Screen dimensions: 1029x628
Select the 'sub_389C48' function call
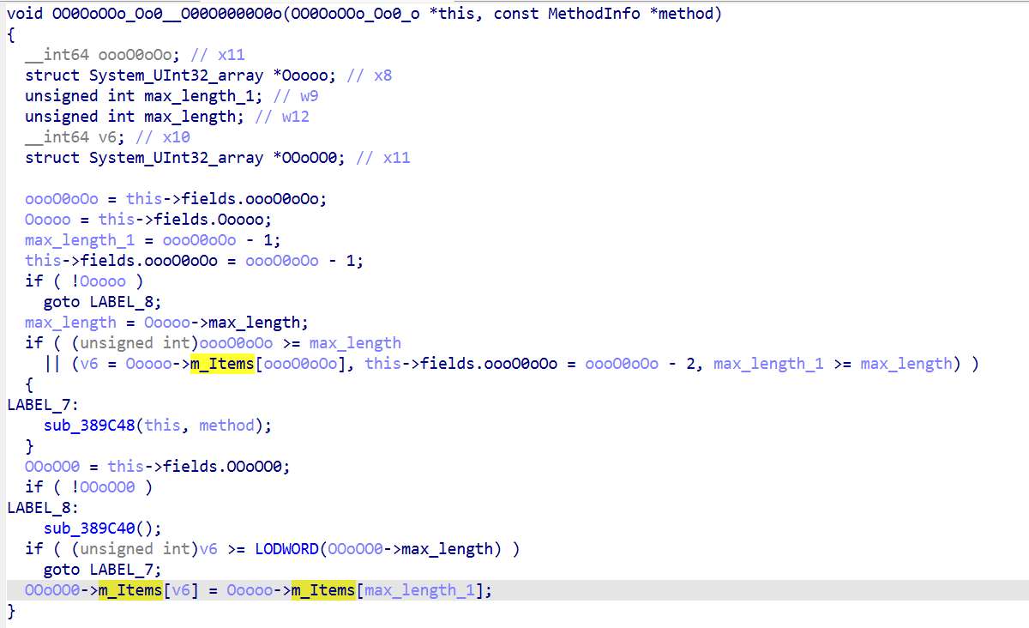pyautogui.click(x=88, y=426)
